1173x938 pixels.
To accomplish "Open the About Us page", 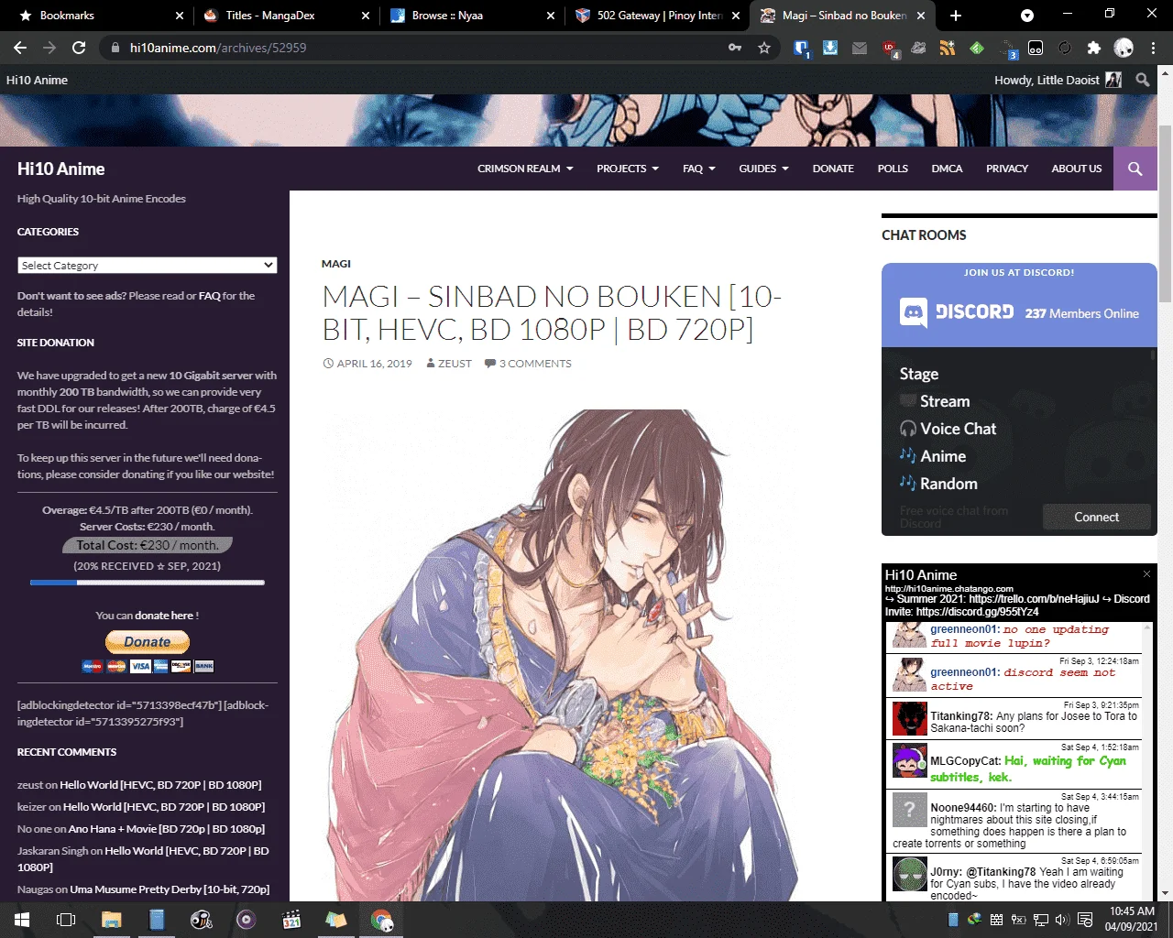I will point(1077,169).
